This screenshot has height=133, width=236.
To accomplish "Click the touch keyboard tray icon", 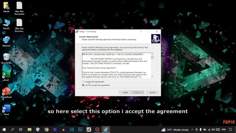I will 218,130.
